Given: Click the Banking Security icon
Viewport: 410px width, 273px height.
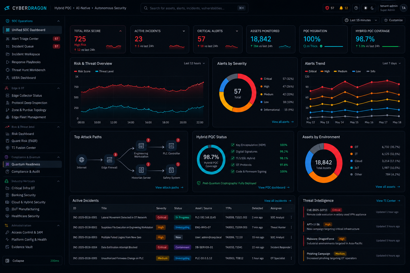Looking at the screenshot, I should click(7, 195).
